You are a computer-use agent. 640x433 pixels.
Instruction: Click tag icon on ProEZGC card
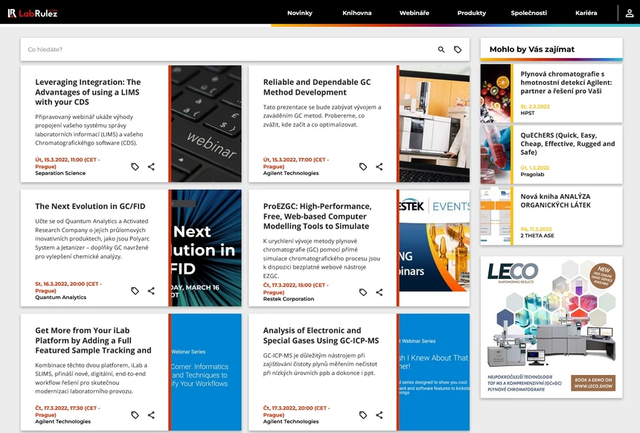363,292
